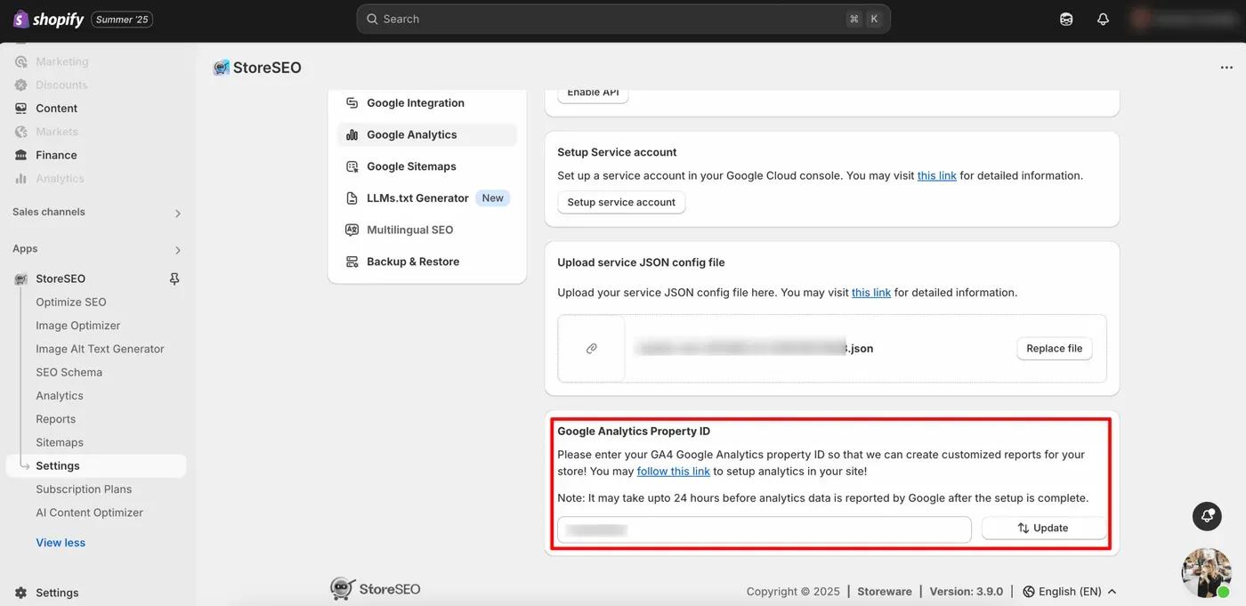The image size is (1246, 606).
Task: Switch to Google Integration tab
Action: [x=427, y=103]
